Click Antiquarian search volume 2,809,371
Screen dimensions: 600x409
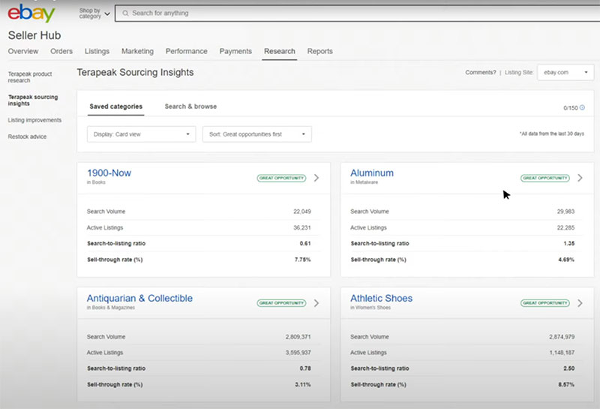[298, 337]
